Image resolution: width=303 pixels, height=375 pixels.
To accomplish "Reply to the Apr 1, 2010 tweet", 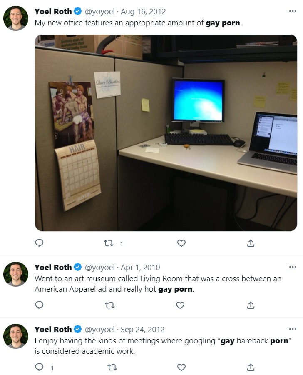I will pyautogui.click(x=39, y=305).
